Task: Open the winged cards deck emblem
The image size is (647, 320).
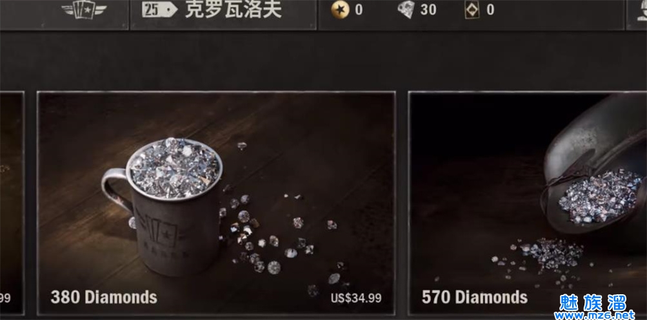Action: pos(84,10)
